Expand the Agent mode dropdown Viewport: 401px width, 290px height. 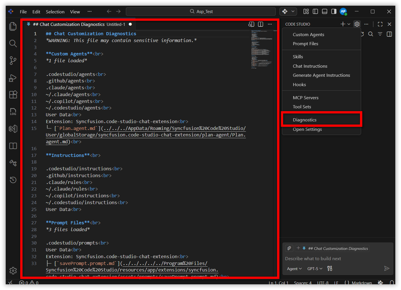(x=294, y=269)
